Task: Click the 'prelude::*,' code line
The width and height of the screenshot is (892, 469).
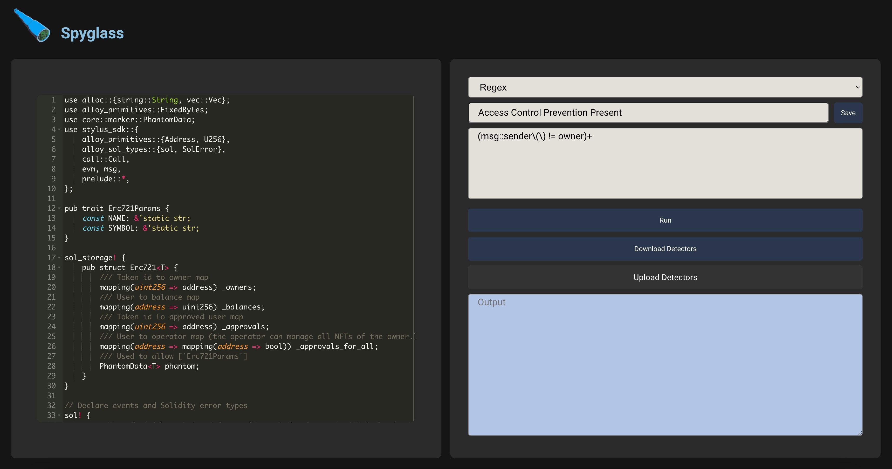Action: point(106,179)
